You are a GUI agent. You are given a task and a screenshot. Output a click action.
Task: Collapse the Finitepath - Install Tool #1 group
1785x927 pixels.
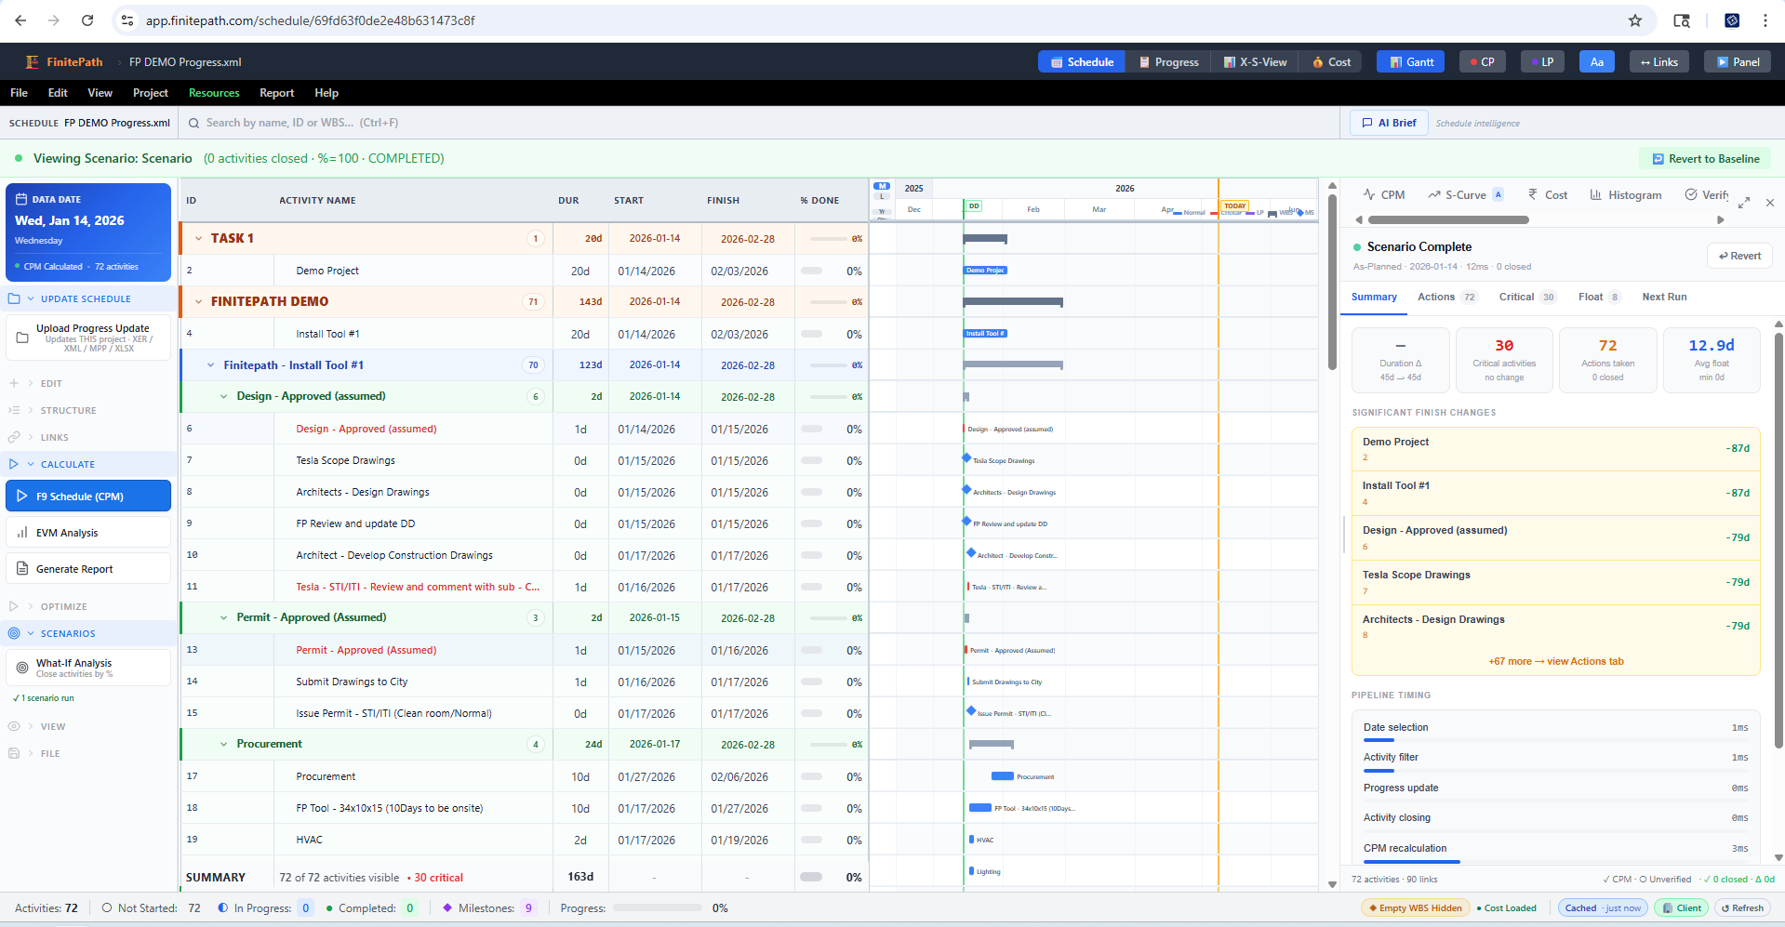coord(211,365)
